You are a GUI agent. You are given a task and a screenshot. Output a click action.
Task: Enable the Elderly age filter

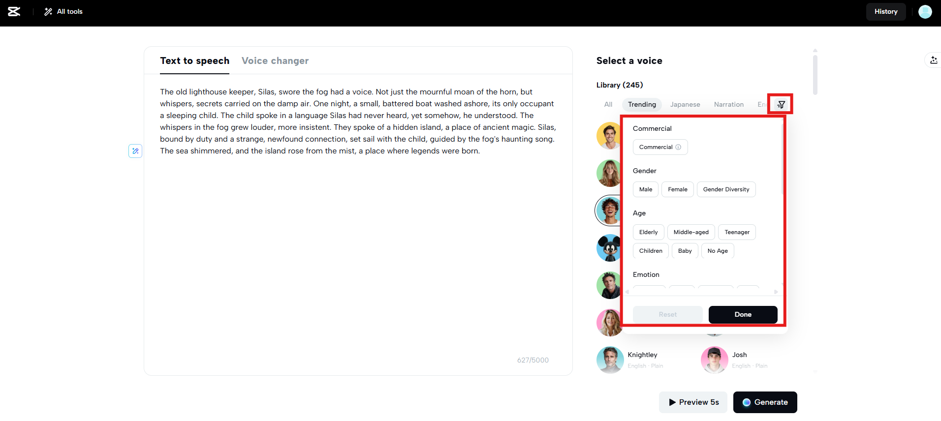[648, 232]
